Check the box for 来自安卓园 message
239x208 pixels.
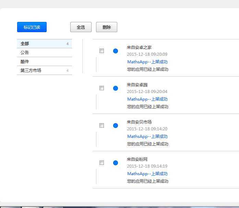click(101, 88)
